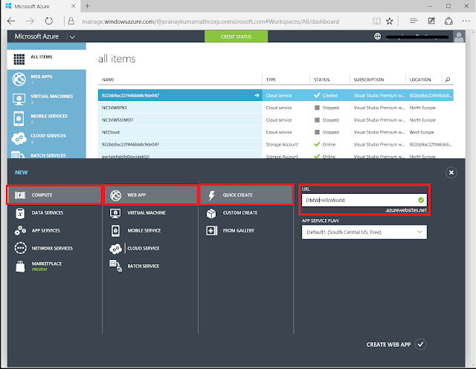
Task: Sort by the Subscription column header
Action: 369,79
